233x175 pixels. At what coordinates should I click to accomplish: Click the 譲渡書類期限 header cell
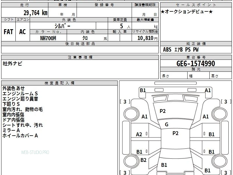point(145,5)
